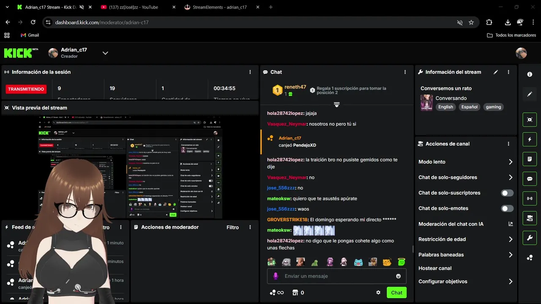Screen dimensions: 541x304
Task: Click the gaming tag chip
Action: coord(493,107)
